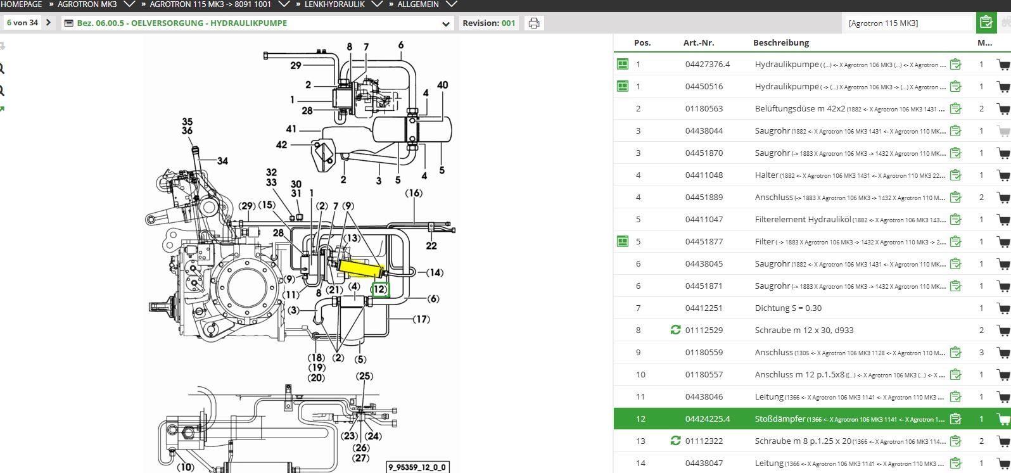Click the table icon beside Filter 04451877
This screenshot has width=1011, height=473.
click(623, 241)
